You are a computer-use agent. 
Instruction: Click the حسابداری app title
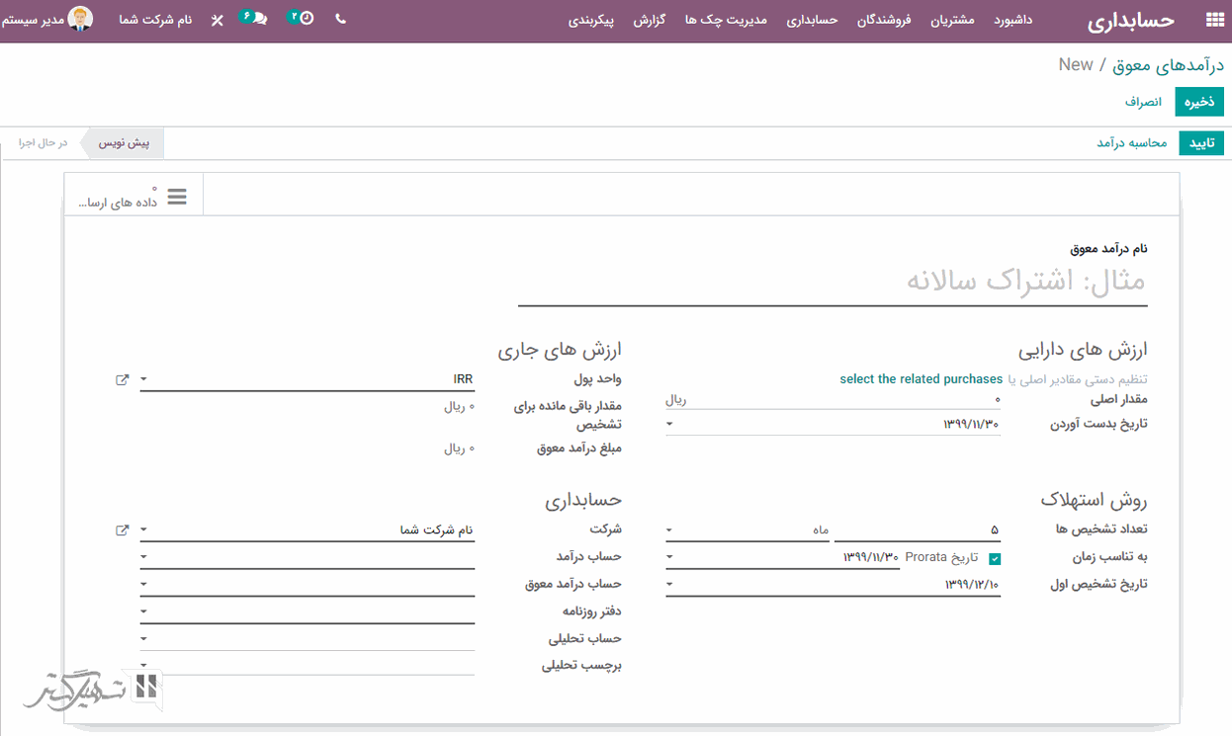[x=1130, y=20]
